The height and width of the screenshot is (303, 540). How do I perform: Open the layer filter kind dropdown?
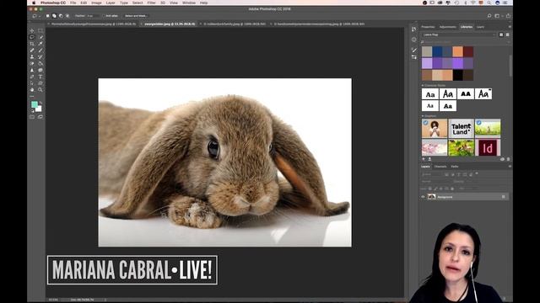(433, 174)
